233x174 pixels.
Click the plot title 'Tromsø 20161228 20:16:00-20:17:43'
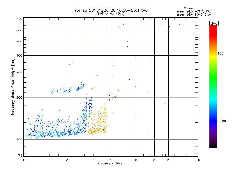tap(110, 10)
